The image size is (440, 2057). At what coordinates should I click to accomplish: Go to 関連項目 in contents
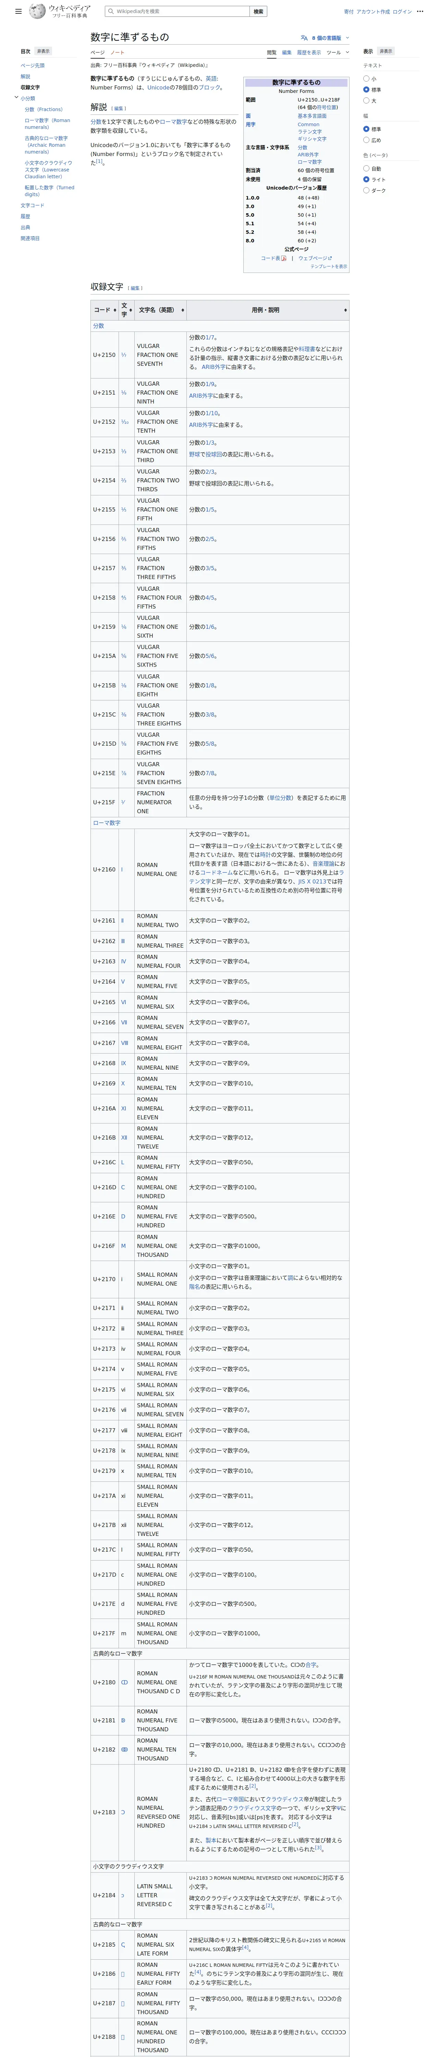coord(30,238)
